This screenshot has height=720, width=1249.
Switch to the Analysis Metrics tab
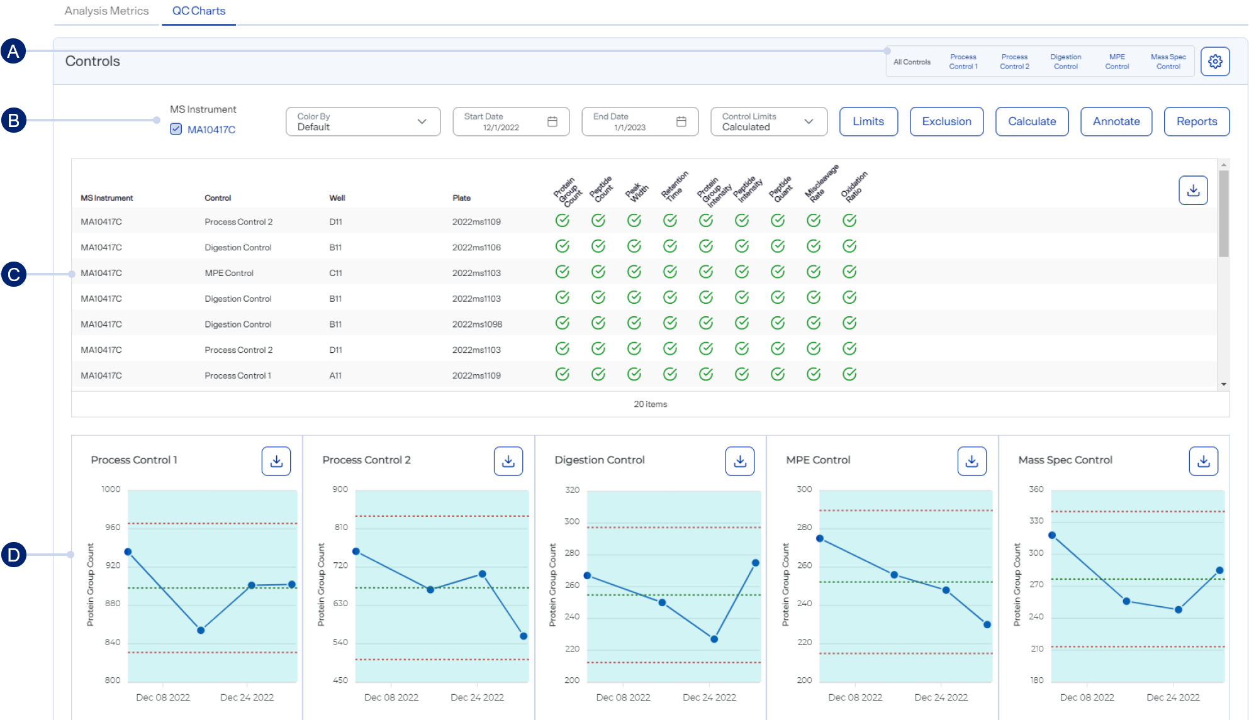pos(107,11)
